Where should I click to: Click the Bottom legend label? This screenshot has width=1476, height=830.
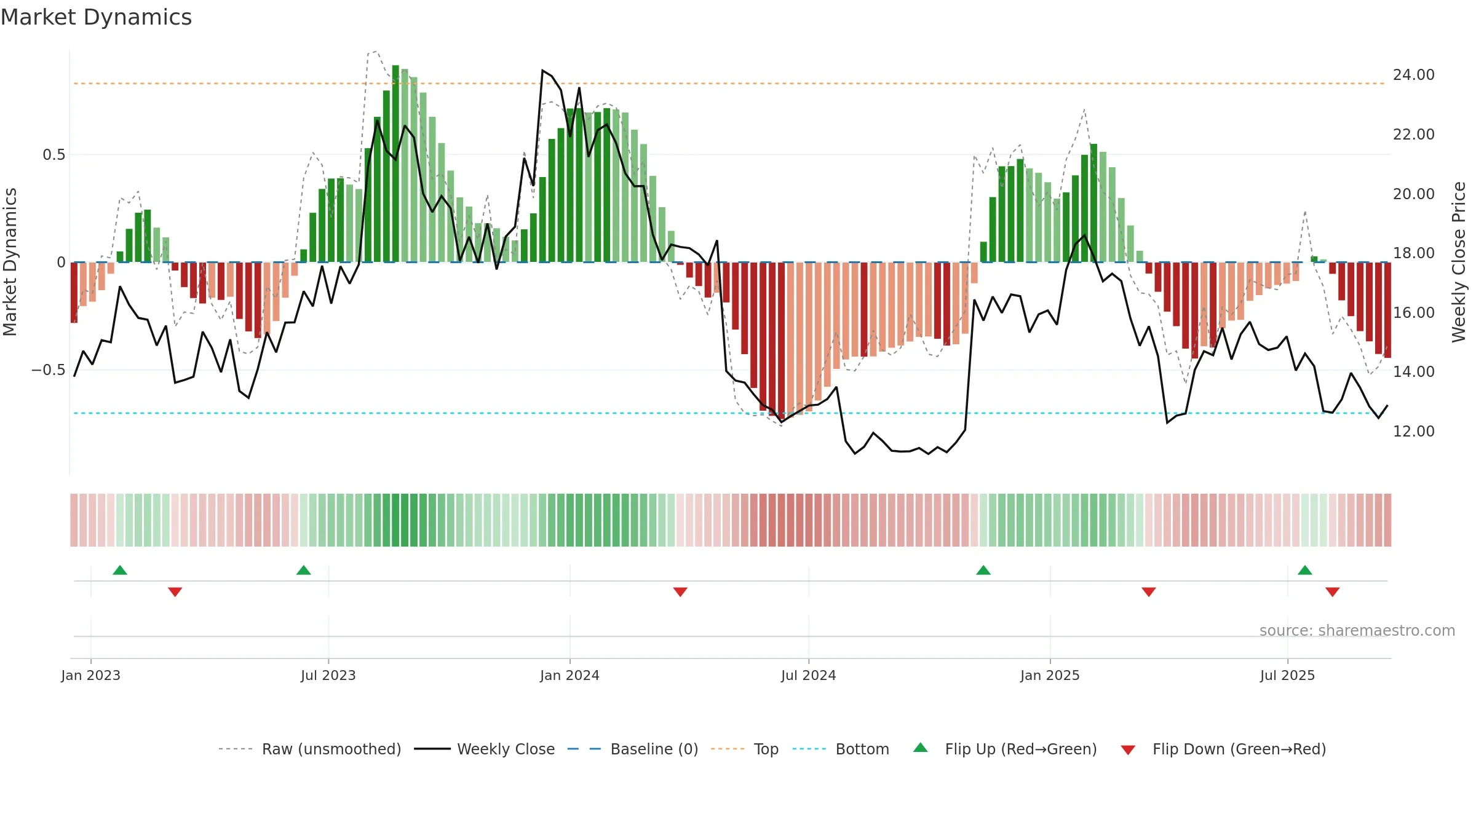(862, 749)
